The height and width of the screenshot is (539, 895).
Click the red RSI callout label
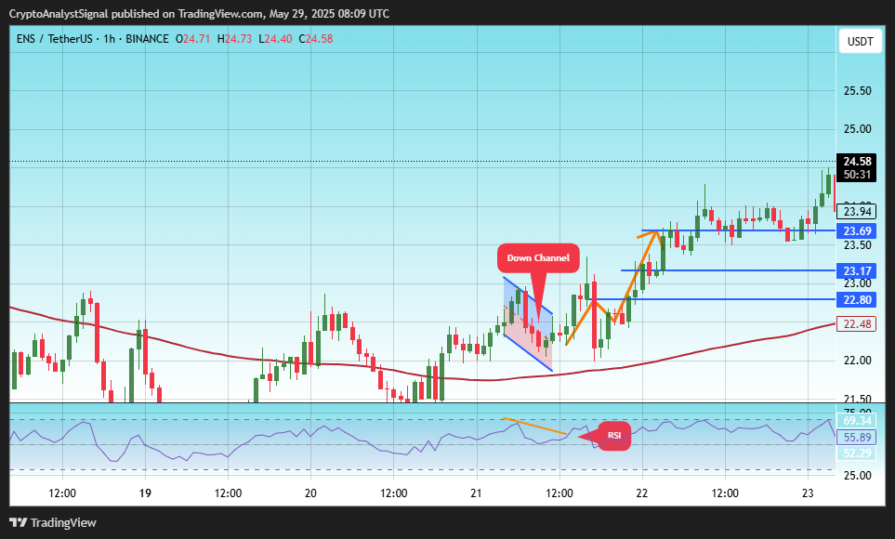click(614, 436)
